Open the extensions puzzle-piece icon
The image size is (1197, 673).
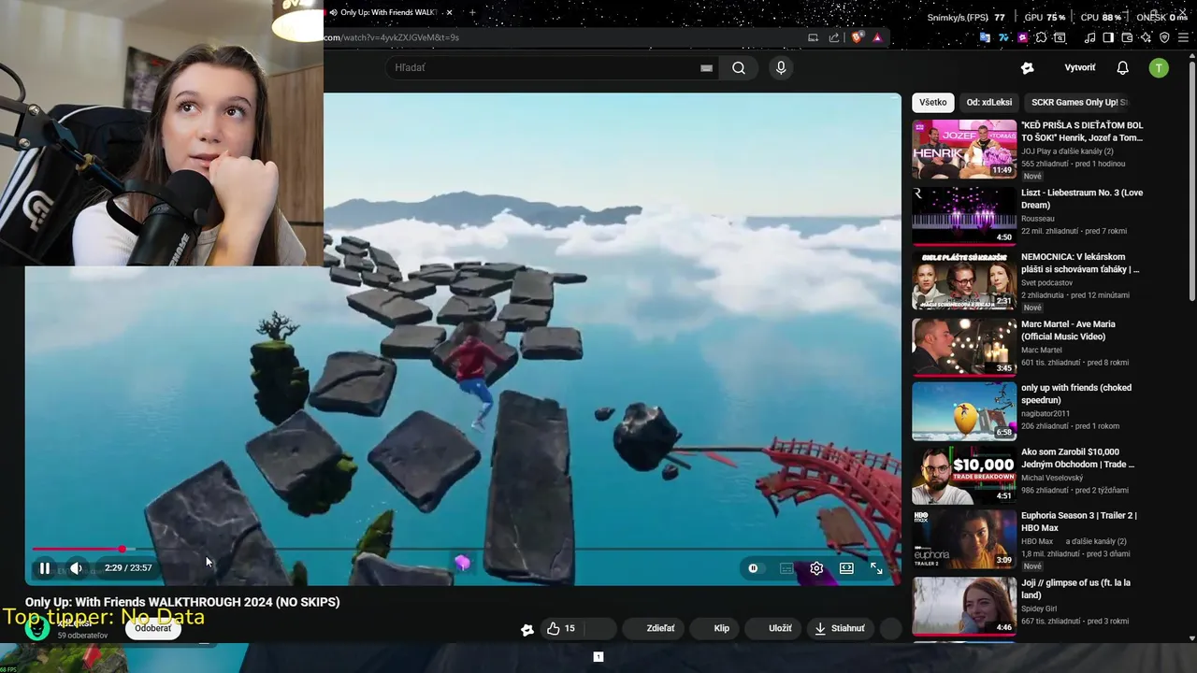1041,37
